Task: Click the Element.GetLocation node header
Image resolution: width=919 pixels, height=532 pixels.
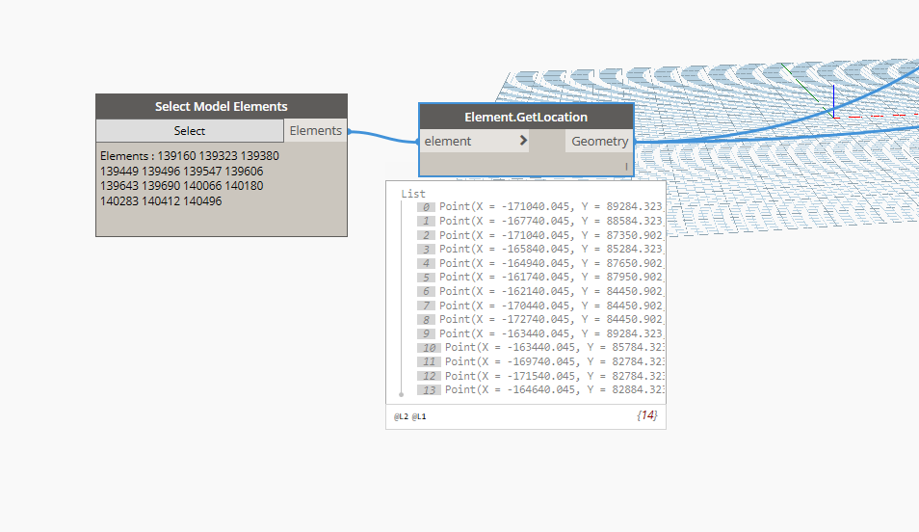Action: (x=526, y=118)
